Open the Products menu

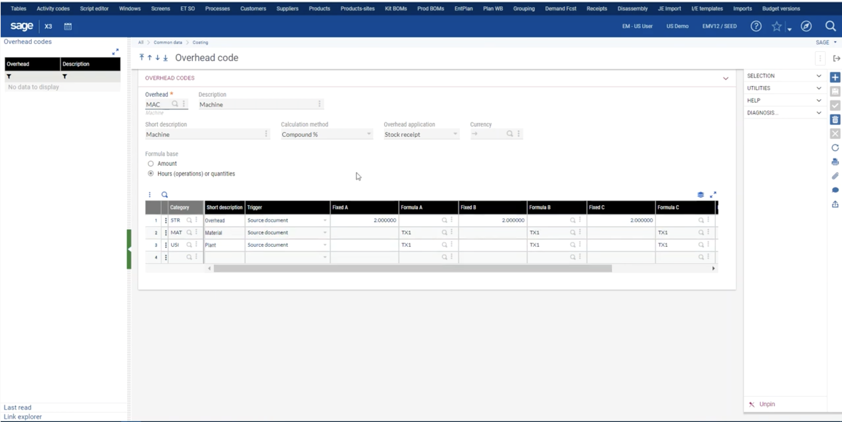(319, 8)
